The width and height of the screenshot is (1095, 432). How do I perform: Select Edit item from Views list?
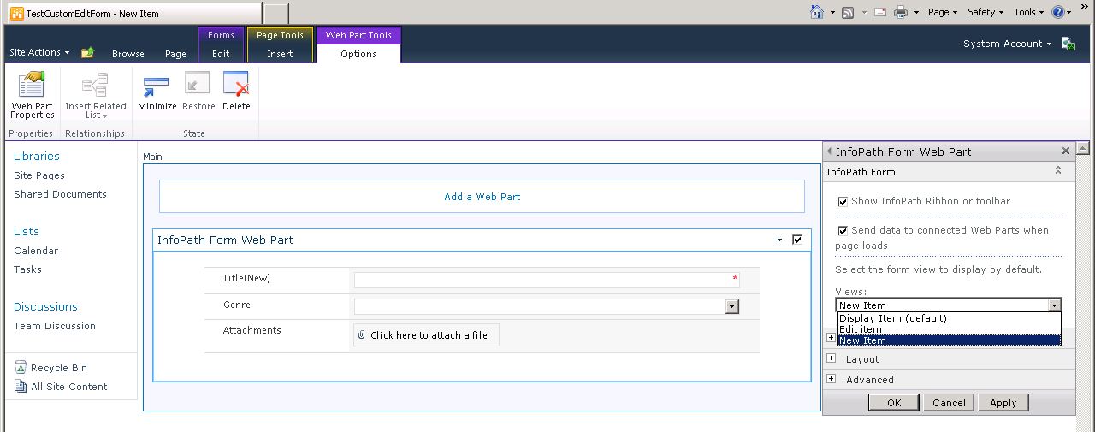click(861, 329)
